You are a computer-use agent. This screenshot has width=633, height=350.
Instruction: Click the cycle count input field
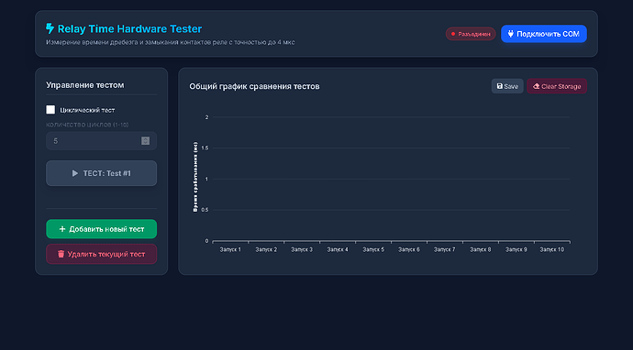point(101,141)
